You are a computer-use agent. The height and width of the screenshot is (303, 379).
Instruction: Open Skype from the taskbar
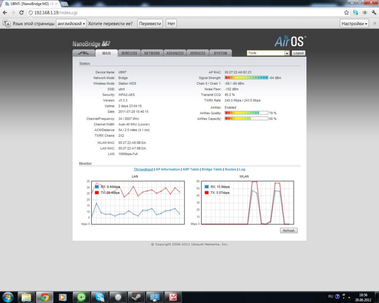point(100,297)
